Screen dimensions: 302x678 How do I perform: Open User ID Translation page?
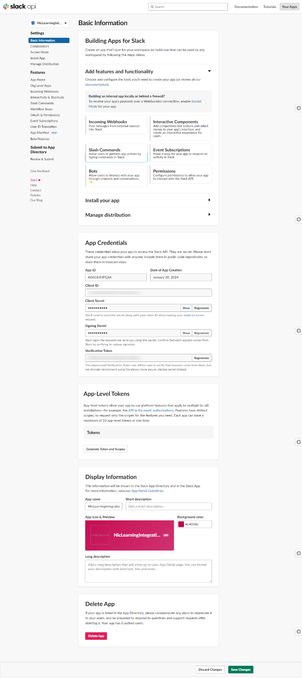(43, 127)
